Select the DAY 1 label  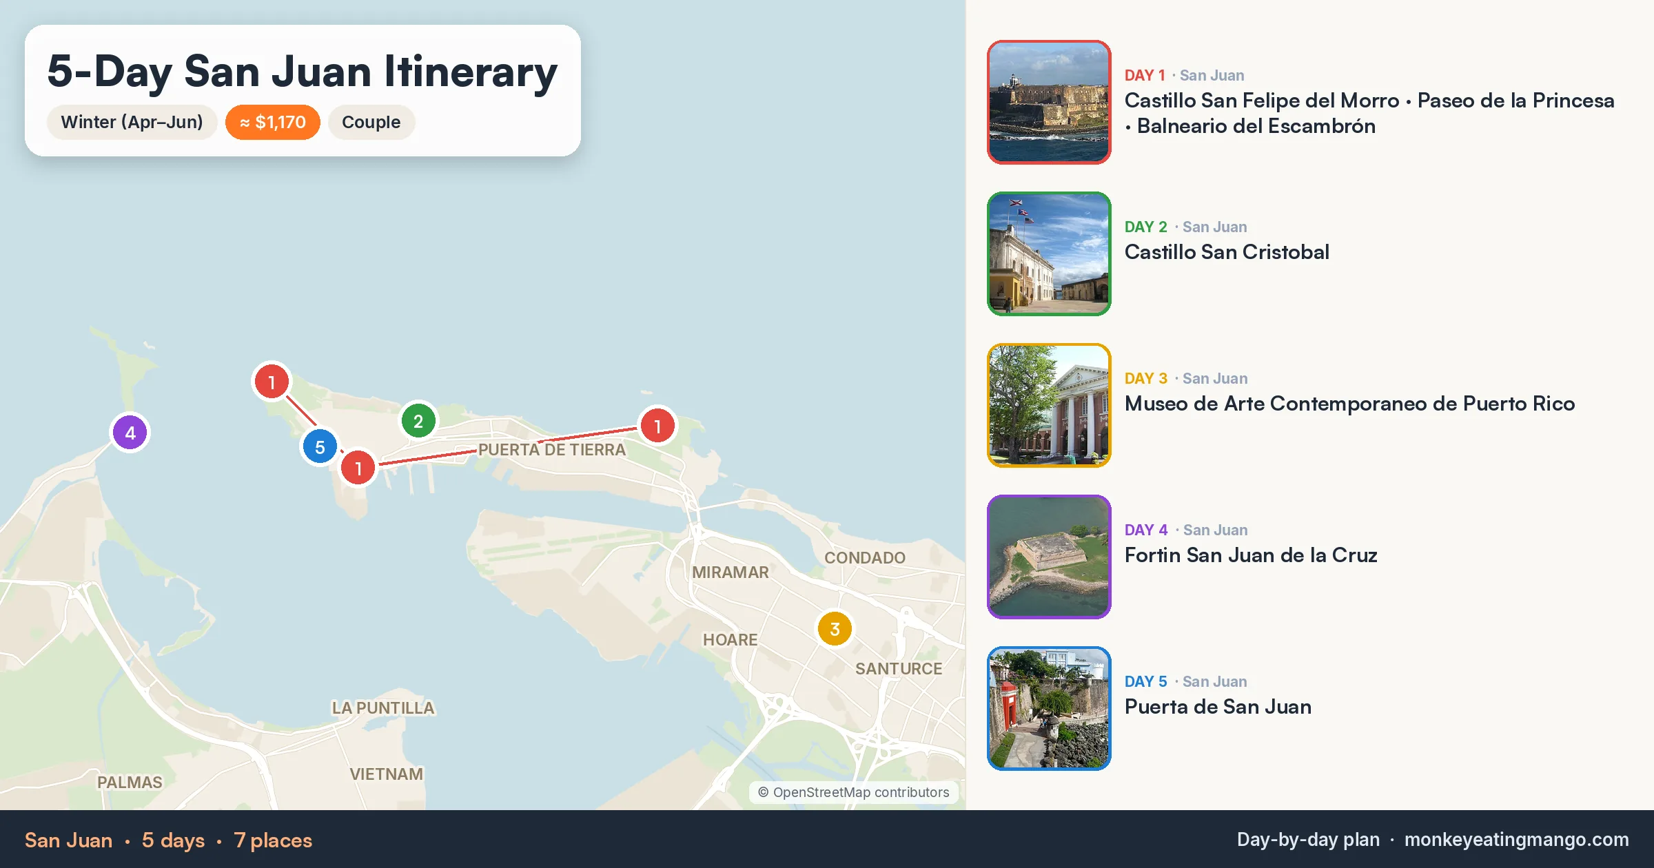coord(1145,75)
